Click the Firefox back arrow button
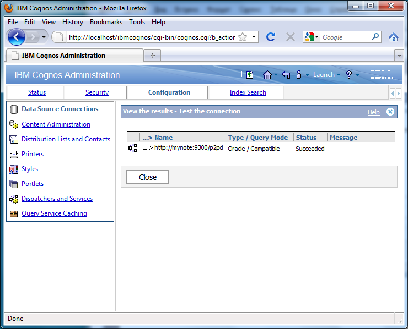This screenshot has height=329, width=408. tap(16, 37)
